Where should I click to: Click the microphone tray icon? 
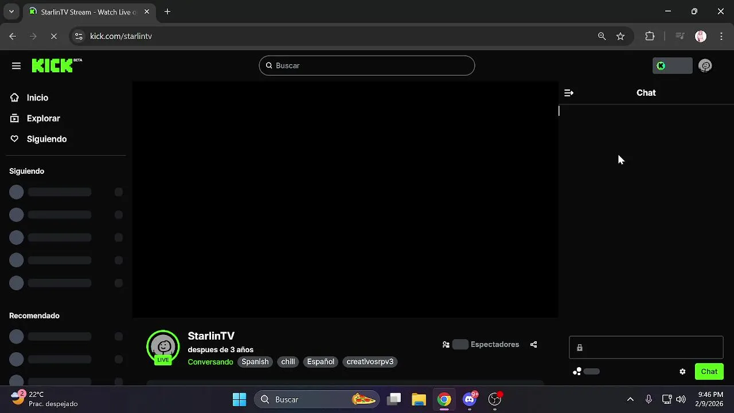pos(649,399)
